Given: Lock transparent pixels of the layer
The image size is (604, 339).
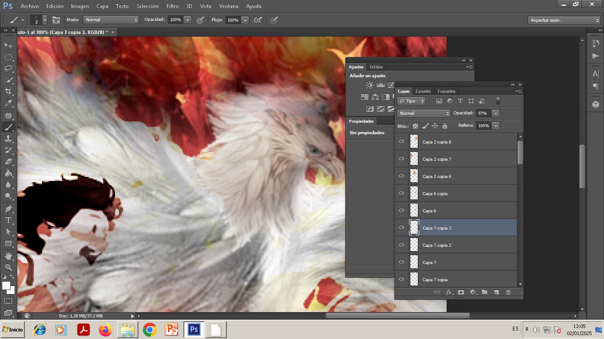Looking at the screenshot, I should pyautogui.click(x=415, y=126).
